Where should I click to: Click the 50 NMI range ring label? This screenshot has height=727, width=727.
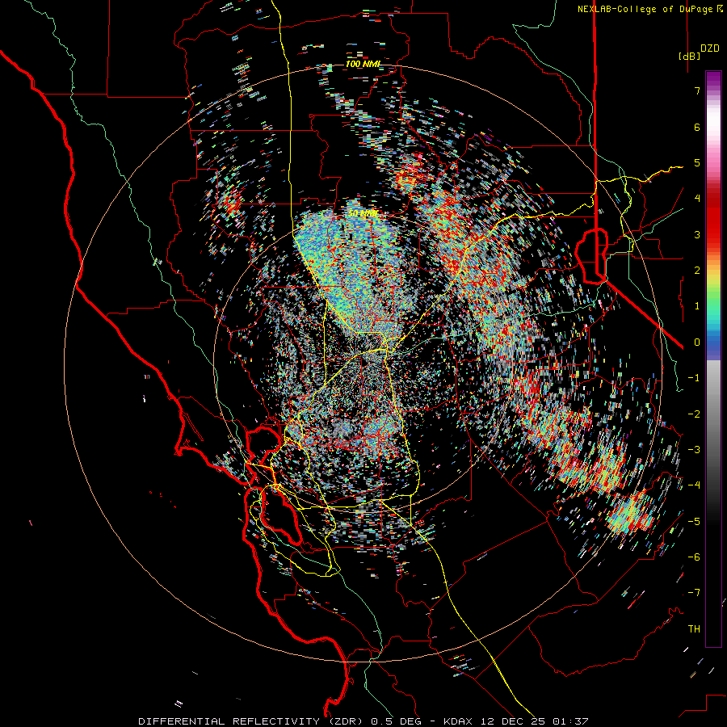(363, 214)
